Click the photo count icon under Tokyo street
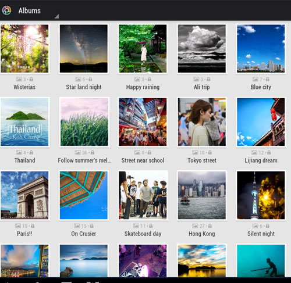Screen dimensions: 291x283 click(195, 152)
